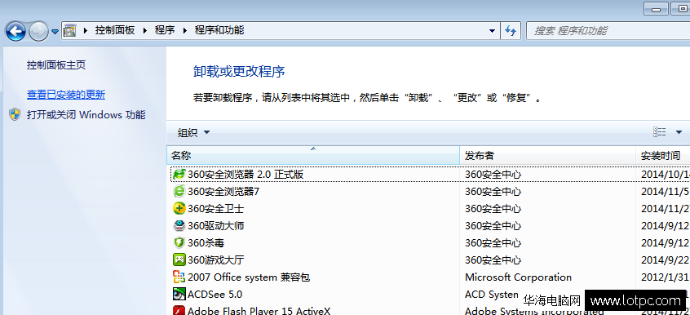The width and height of the screenshot is (690, 315).
Task: Click the blue Back arrow button
Action: click(15, 31)
